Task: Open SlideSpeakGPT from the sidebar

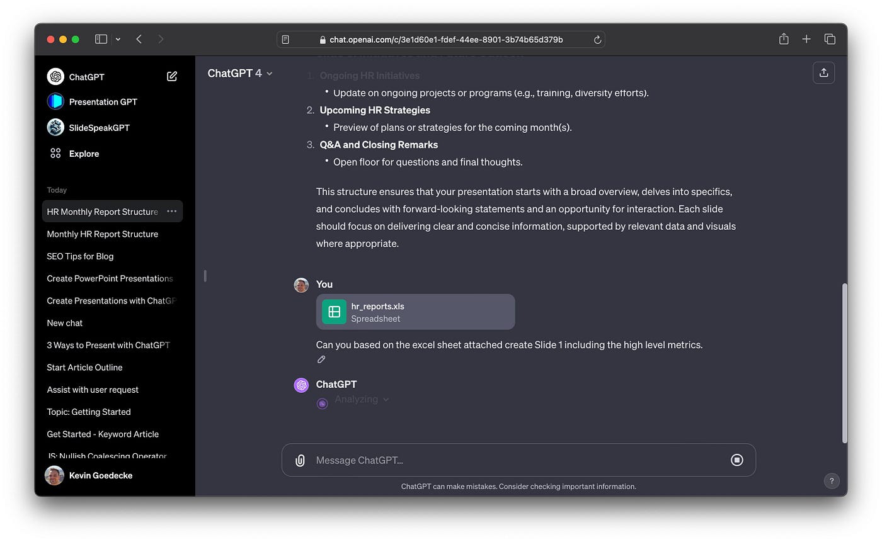Action: pyautogui.click(x=98, y=127)
